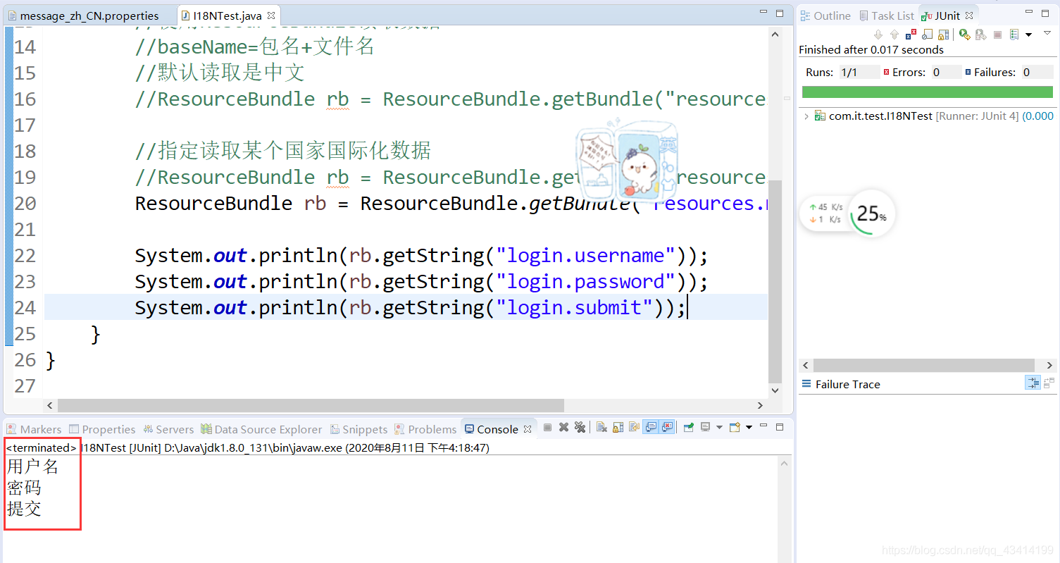This screenshot has width=1060, height=563.
Task: Rerun failed tests first in JUnit
Action: 980,34
